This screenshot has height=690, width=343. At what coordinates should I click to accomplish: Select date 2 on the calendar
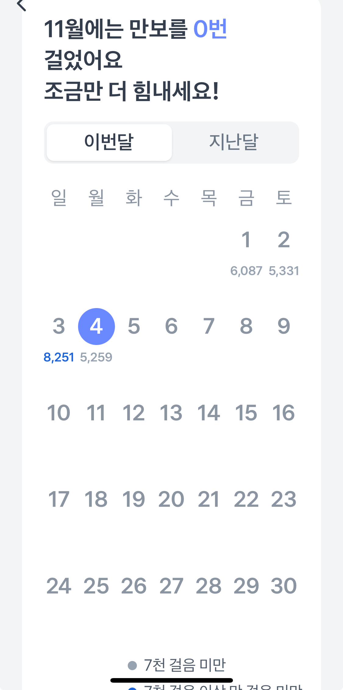(284, 240)
